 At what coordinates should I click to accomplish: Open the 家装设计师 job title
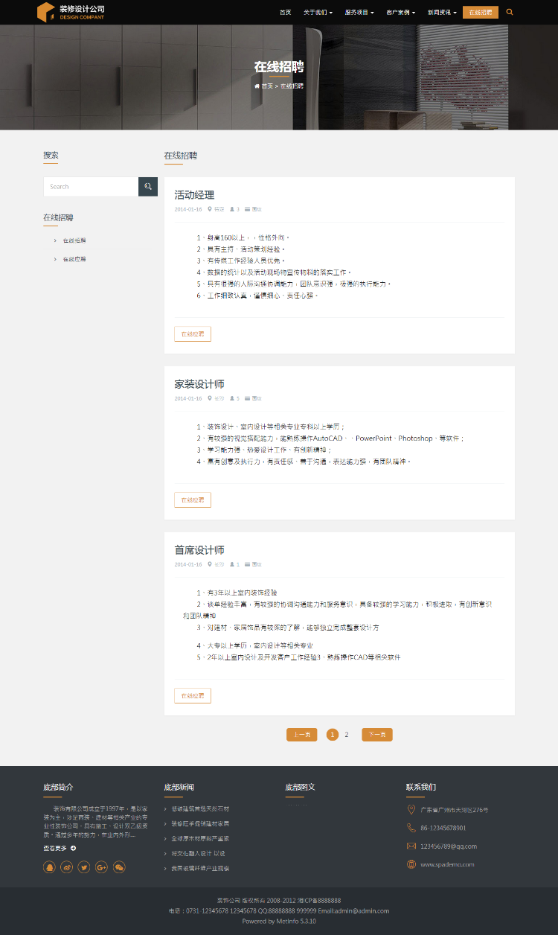[199, 384]
